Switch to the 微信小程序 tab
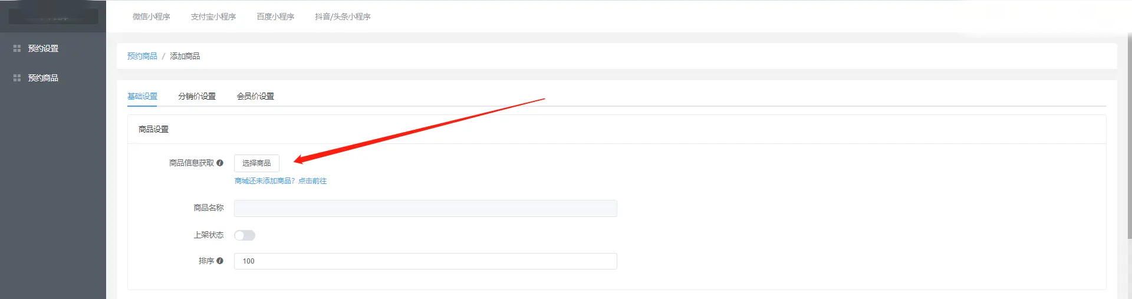Image resolution: width=1132 pixels, height=299 pixels. (152, 17)
